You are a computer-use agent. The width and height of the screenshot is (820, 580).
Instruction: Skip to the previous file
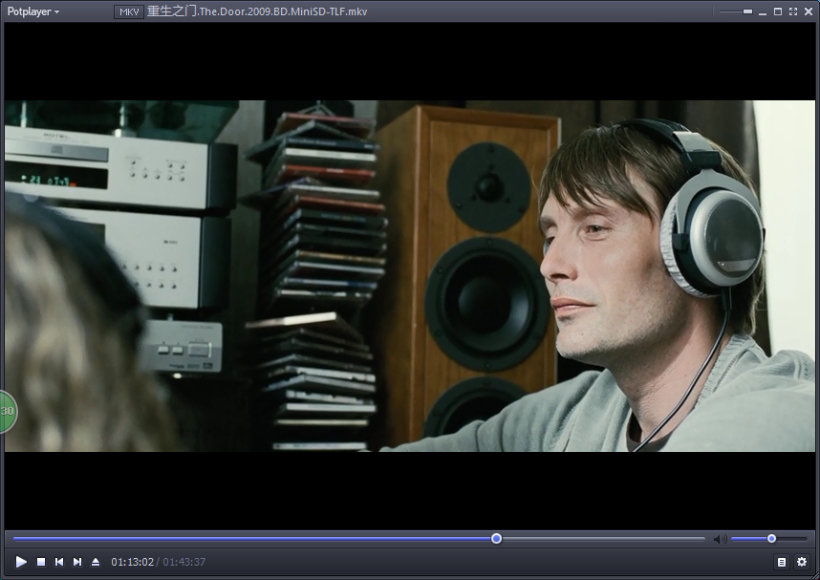coord(59,562)
